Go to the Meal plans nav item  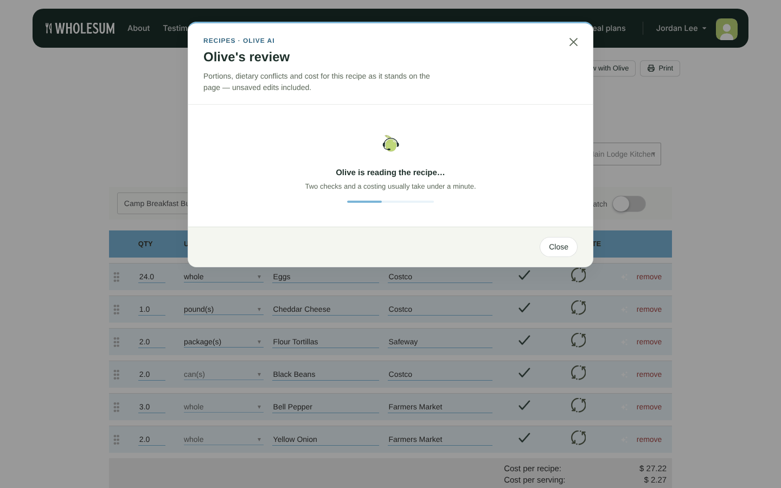[610, 28]
